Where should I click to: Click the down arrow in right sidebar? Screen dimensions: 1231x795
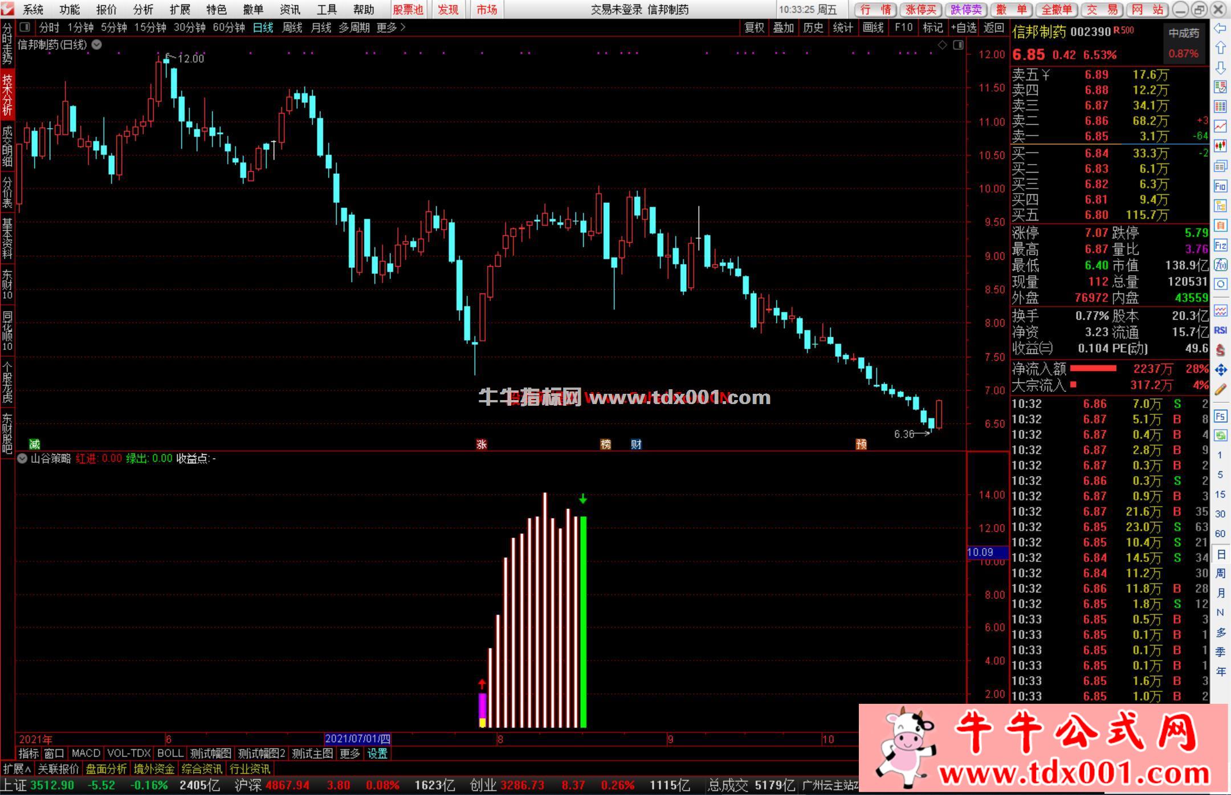(x=1220, y=68)
